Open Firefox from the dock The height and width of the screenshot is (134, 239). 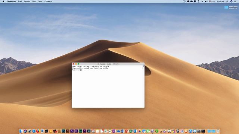click(38, 131)
